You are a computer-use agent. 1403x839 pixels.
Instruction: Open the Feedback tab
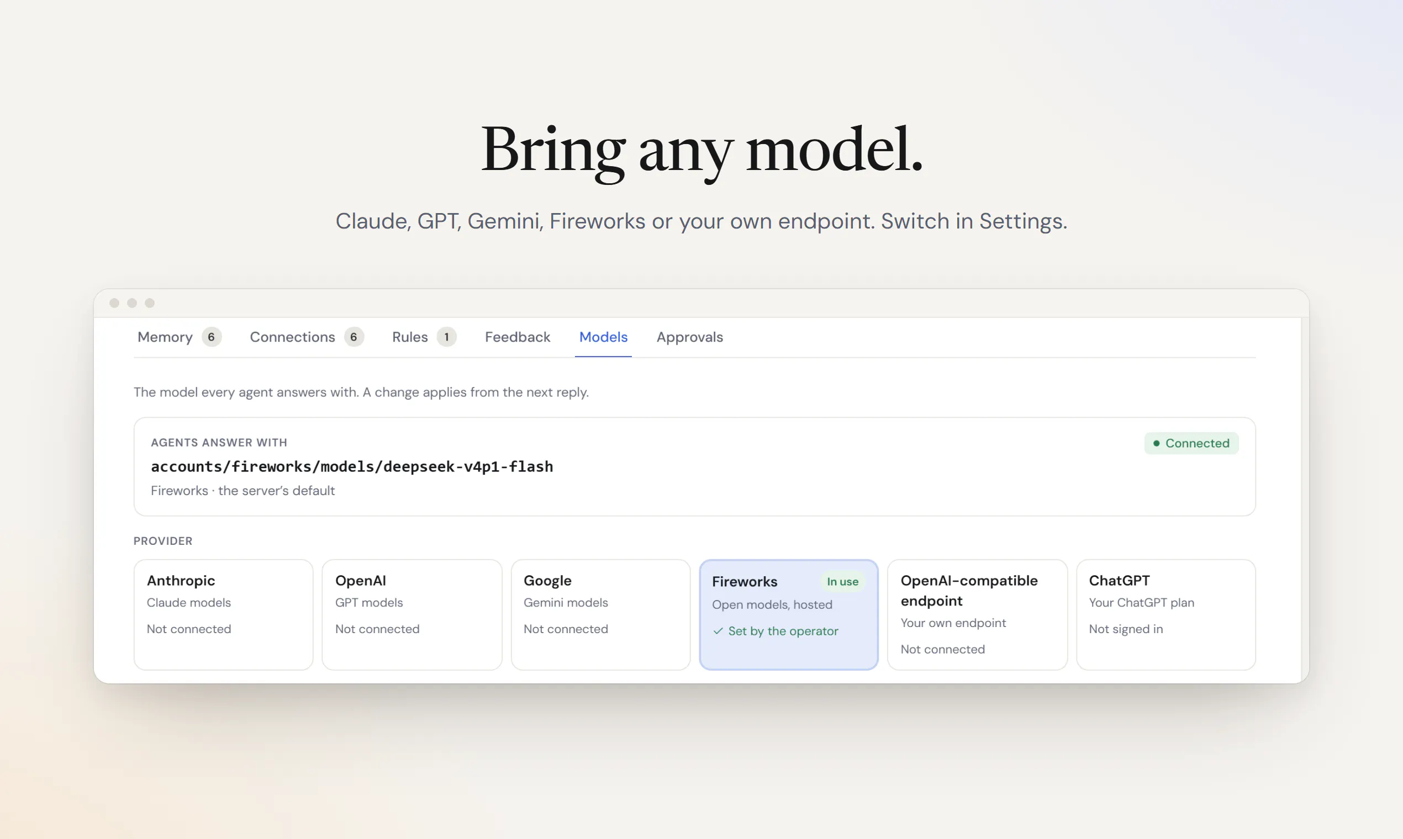(517, 337)
